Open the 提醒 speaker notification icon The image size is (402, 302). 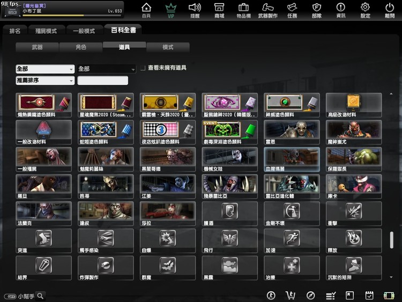click(x=195, y=10)
